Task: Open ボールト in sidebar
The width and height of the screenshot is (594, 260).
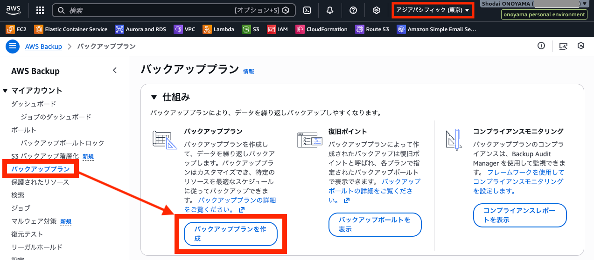Action: pyautogui.click(x=24, y=130)
